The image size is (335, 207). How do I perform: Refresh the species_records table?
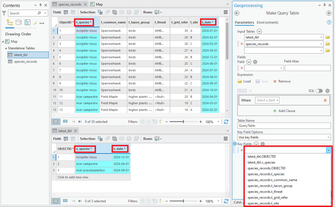[226, 122]
